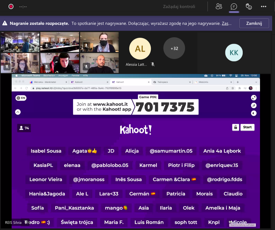Switch to the Welcome - Mentimeter tab
This screenshot has height=230, width=275.
46,82
